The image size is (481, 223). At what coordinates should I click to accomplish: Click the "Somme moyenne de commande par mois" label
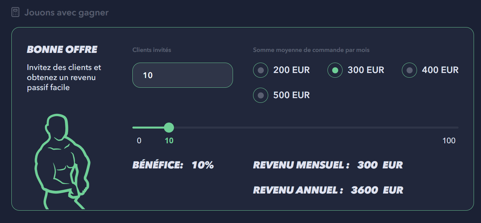311,50
